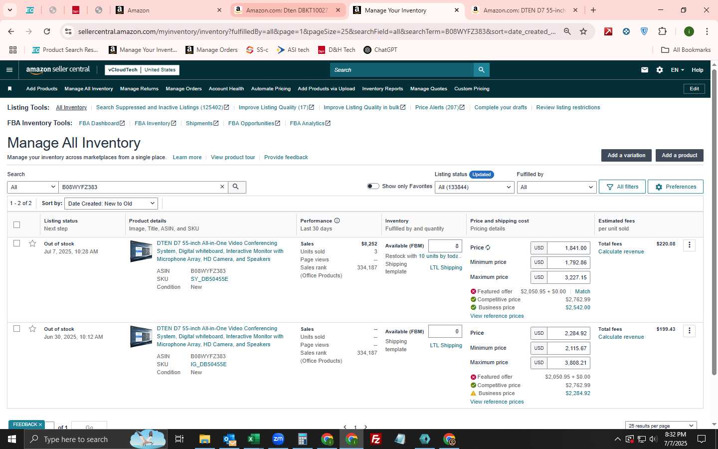Image resolution: width=718 pixels, height=449 pixels.
Task: Open Calculate revenue link for SY_DB50455E row
Action: click(x=621, y=251)
